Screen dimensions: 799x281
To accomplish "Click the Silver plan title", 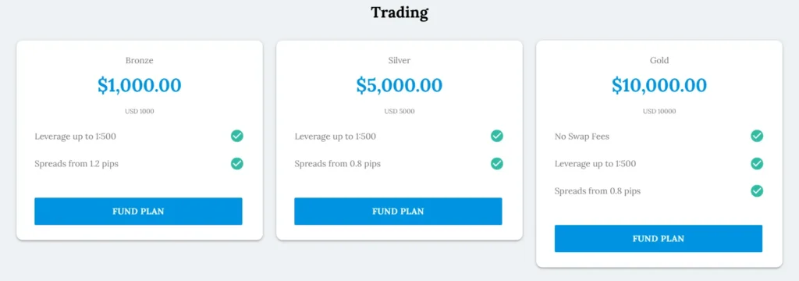I will click(399, 60).
